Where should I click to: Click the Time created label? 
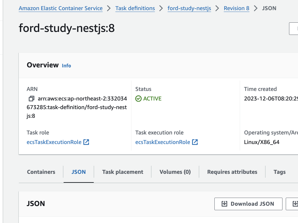pos(260,89)
